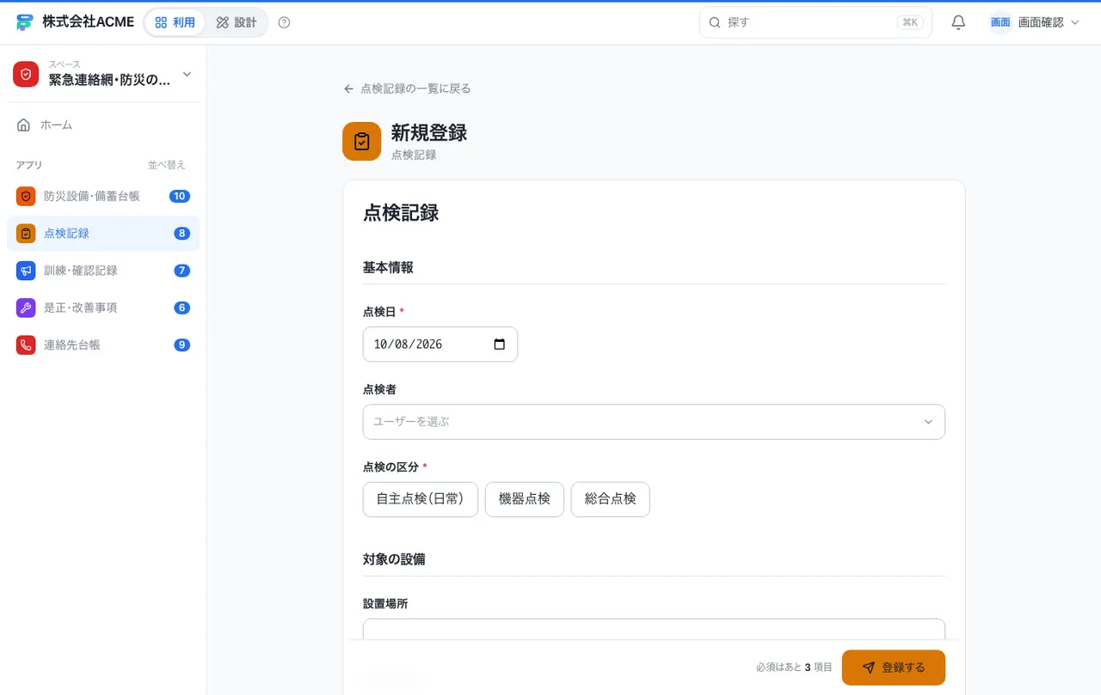Screen dimensions: 1101x695
Task: Switch to the 設計 mode tab
Action: tap(237, 22)
